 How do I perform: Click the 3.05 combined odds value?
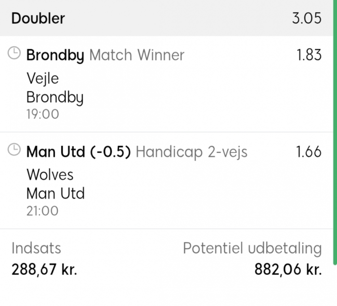(306, 18)
